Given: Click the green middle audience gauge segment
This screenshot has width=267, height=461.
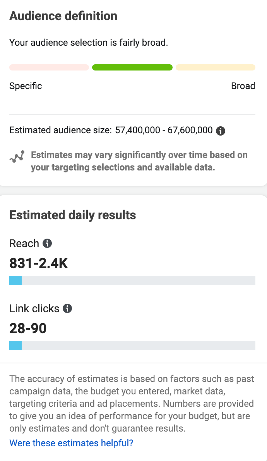Looking at the screenshot, I should click(x=132, y=67).
